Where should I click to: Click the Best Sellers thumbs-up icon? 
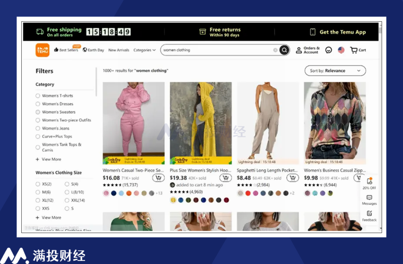pyautogui.click(x=56, y=50)
